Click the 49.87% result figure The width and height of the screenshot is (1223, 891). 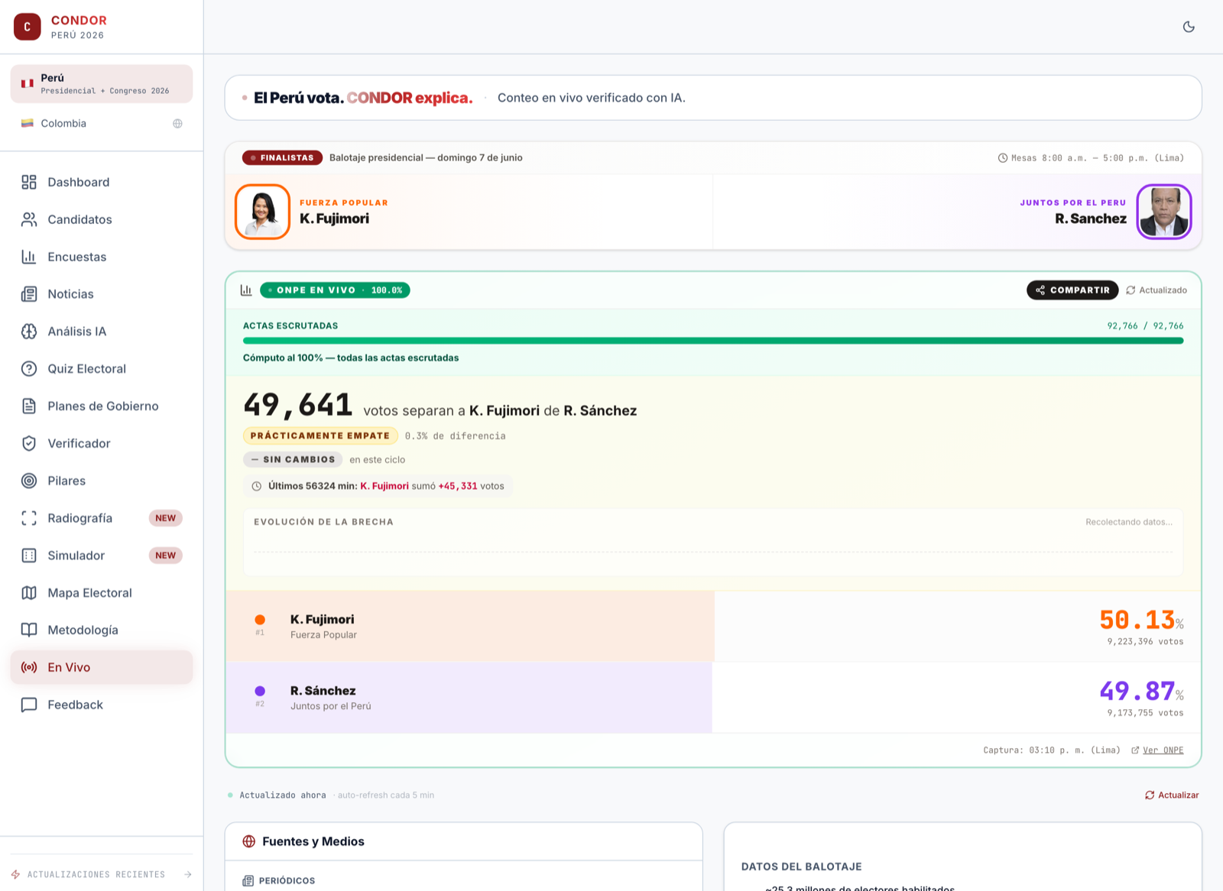click(x=1141, y=691)
